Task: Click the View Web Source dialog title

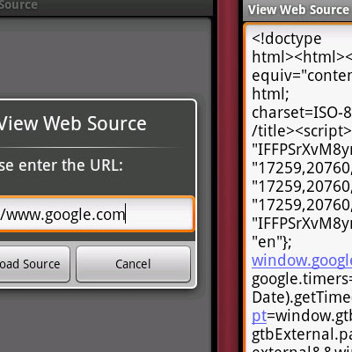Action: tap(73, 123)
